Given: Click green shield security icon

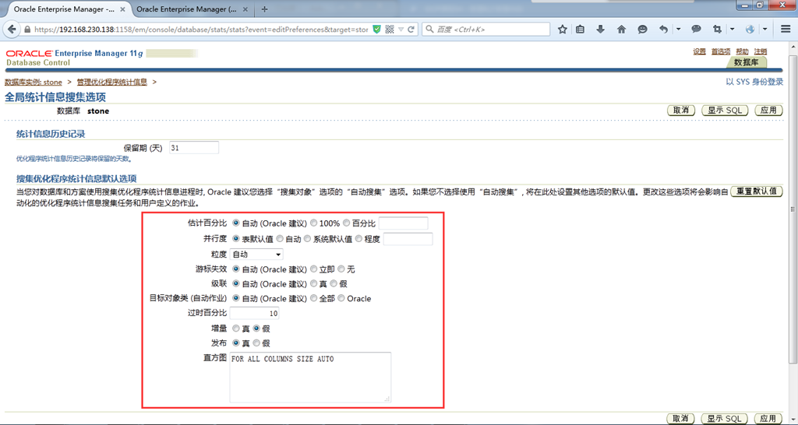Looking at the screenshot, I should 376,30.
